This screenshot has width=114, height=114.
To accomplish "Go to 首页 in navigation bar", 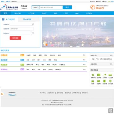I will click(x=5, y=13).
